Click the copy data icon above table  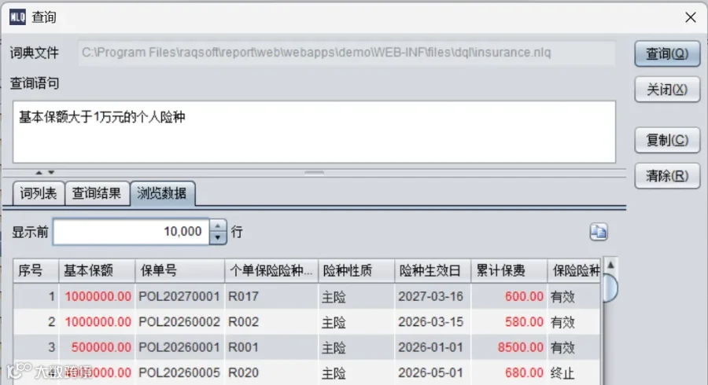[x=599, y=232]
